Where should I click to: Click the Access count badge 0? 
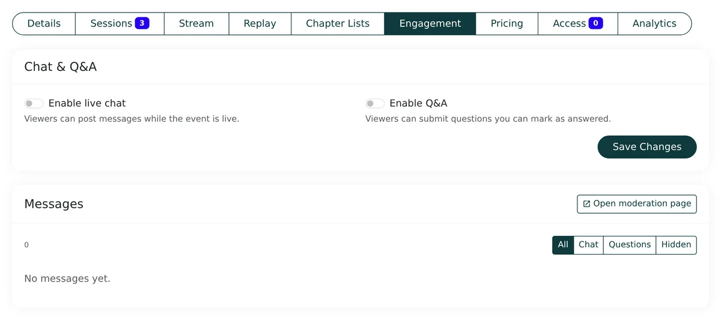click(x=595, y=23)
